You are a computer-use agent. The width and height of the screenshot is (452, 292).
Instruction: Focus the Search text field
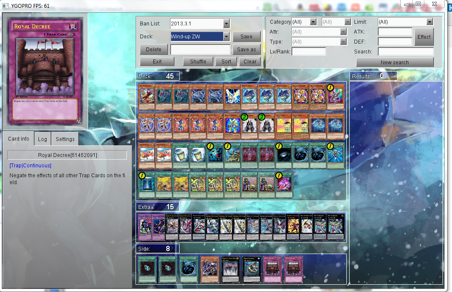tap(406, 52)
